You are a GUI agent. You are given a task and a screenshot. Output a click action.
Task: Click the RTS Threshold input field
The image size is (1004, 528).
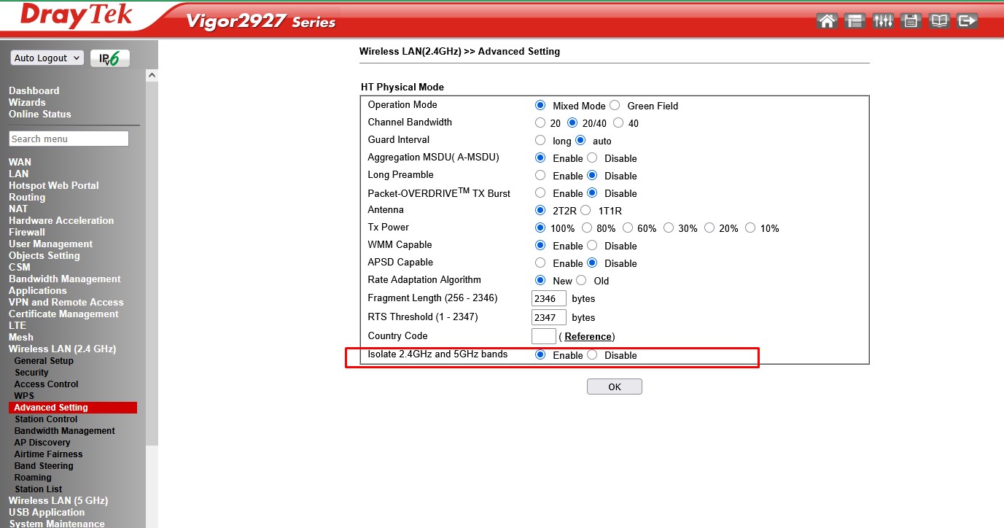coord(548,317)
